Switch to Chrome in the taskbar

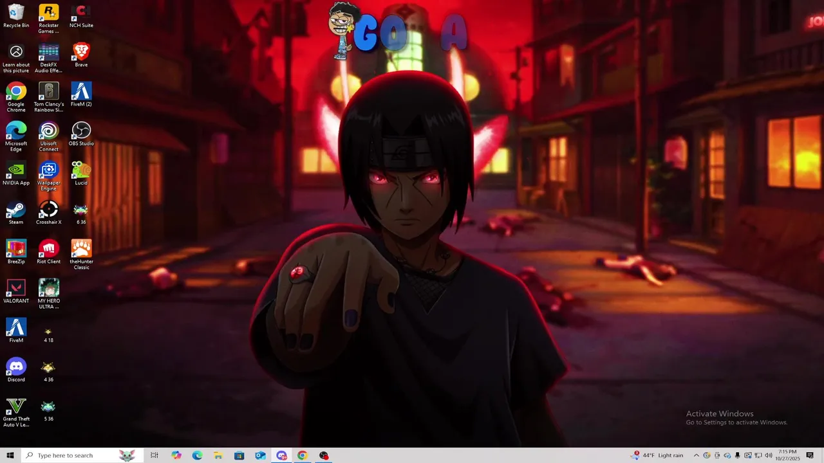[x=303, y=455]
